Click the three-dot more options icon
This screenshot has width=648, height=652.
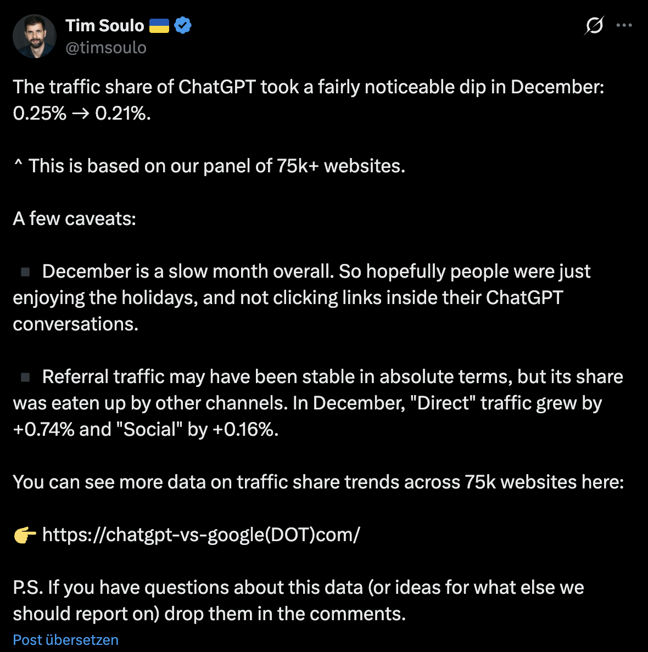(x=624, y=25)
